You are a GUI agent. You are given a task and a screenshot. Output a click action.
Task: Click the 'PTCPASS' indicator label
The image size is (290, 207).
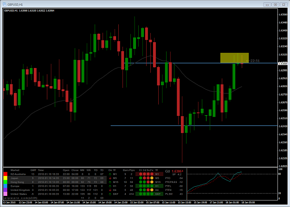(x=171, y=182)
